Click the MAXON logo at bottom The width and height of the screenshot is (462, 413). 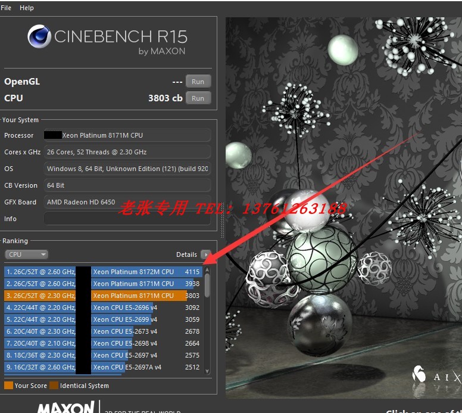pyautogui.click(x=66, y=407)
